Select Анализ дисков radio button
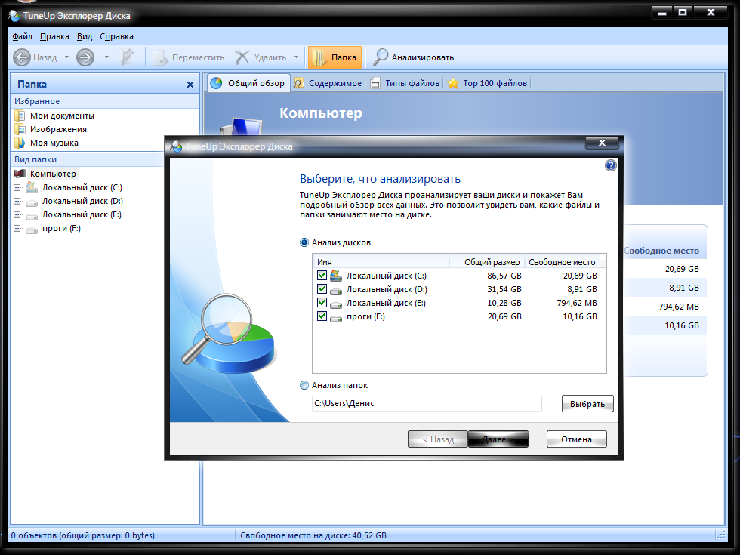The width and height of the screenshot is (740, 555). click(304, 242)
